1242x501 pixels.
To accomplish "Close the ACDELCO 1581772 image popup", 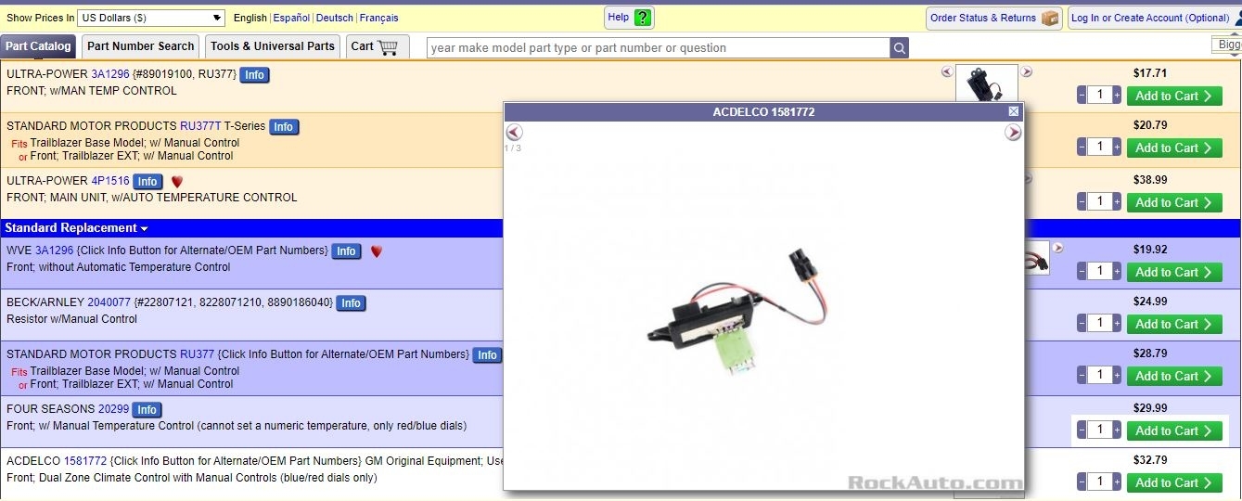I will [1013, 111].
